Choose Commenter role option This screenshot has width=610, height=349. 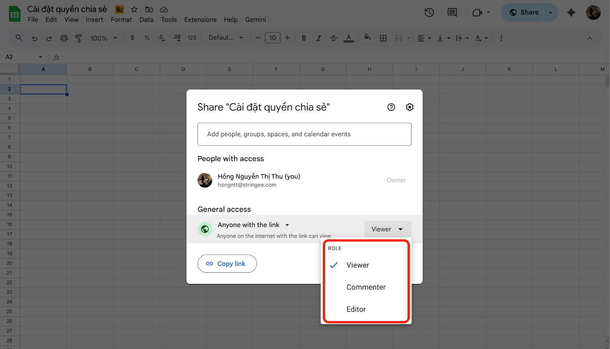click(x=366, y=287)
